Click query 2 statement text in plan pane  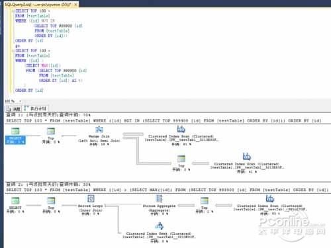point(167,190)
